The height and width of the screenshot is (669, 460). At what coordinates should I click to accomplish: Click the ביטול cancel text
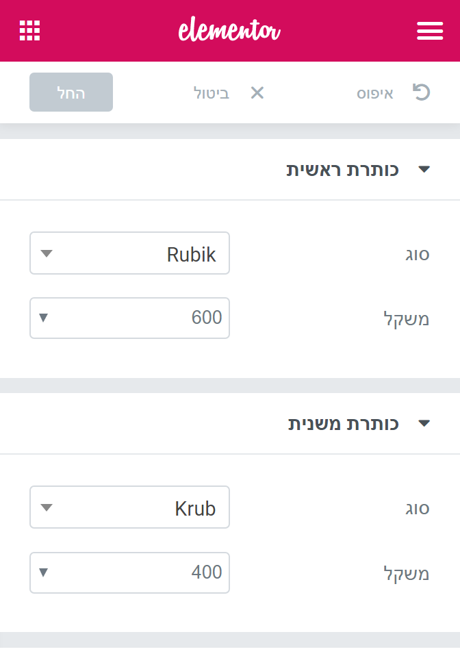pos(212,93)
